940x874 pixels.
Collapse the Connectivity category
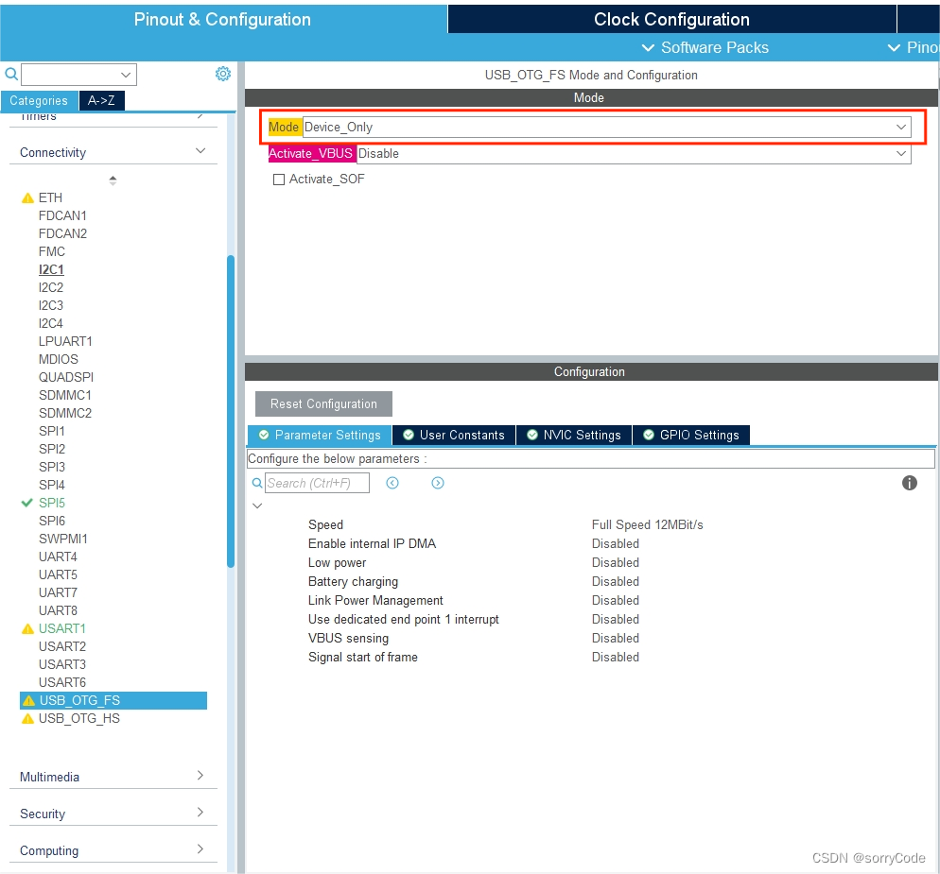tap(200, 151)
